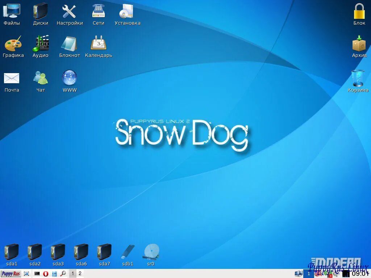Open the Аудио media icon

point(41,46)
